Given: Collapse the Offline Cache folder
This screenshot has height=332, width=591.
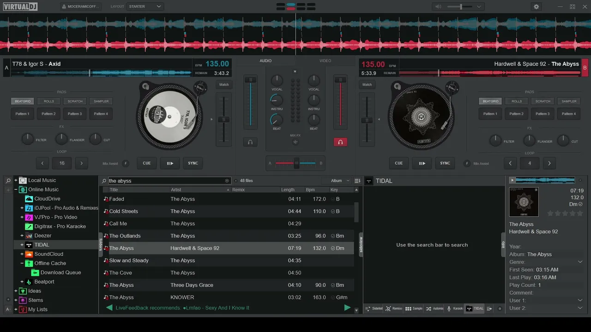Looking at the screenshot, I should pyautogui.click(x=22, y=263).
